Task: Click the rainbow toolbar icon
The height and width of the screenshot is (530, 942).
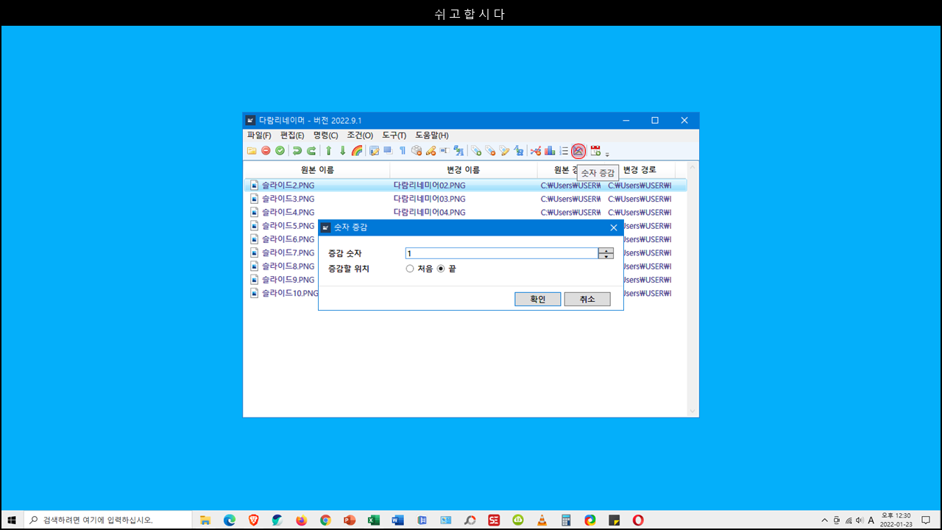Action: 357,151
